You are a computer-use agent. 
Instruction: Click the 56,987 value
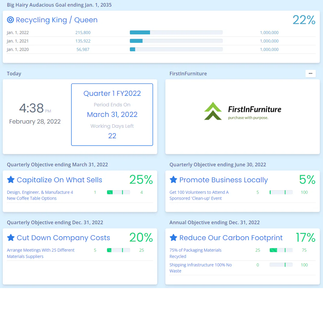(x=83, y=49)
